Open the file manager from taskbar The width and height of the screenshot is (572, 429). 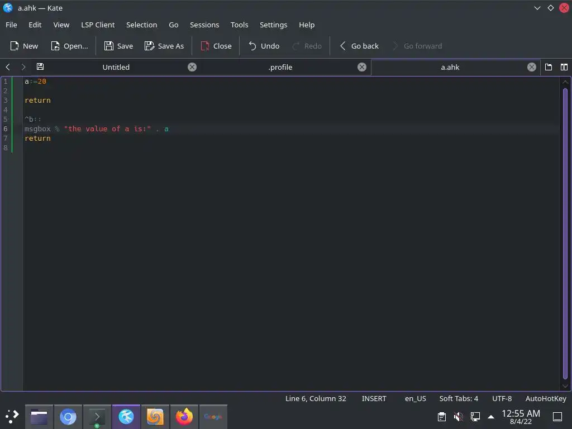(39, 417)
